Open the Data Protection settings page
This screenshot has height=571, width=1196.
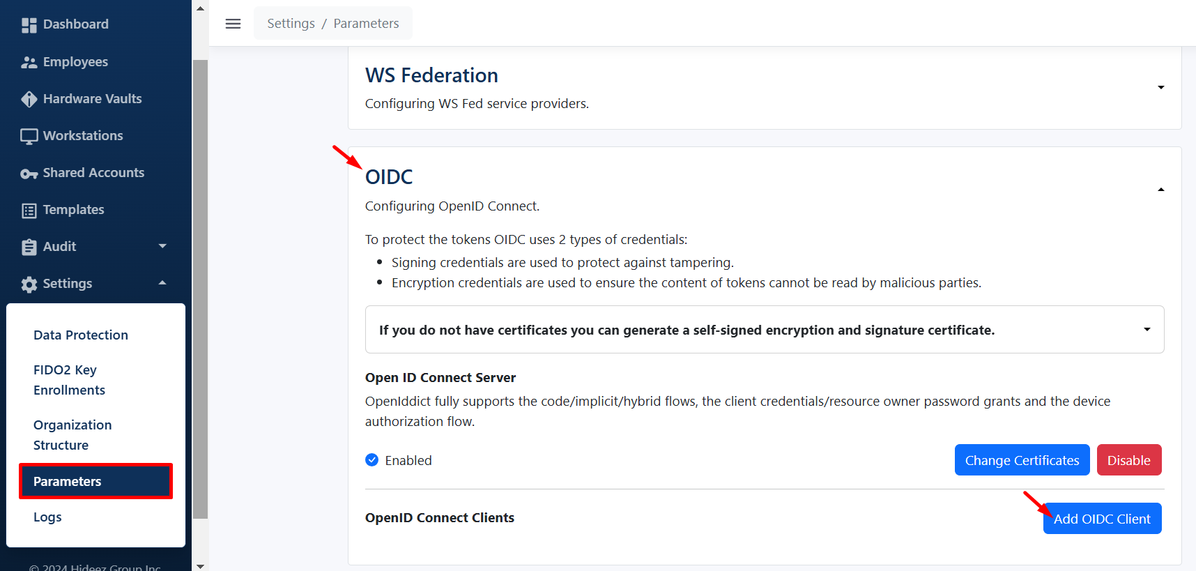point(81,335)
